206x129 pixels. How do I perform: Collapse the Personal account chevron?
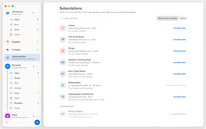point(37,66)
